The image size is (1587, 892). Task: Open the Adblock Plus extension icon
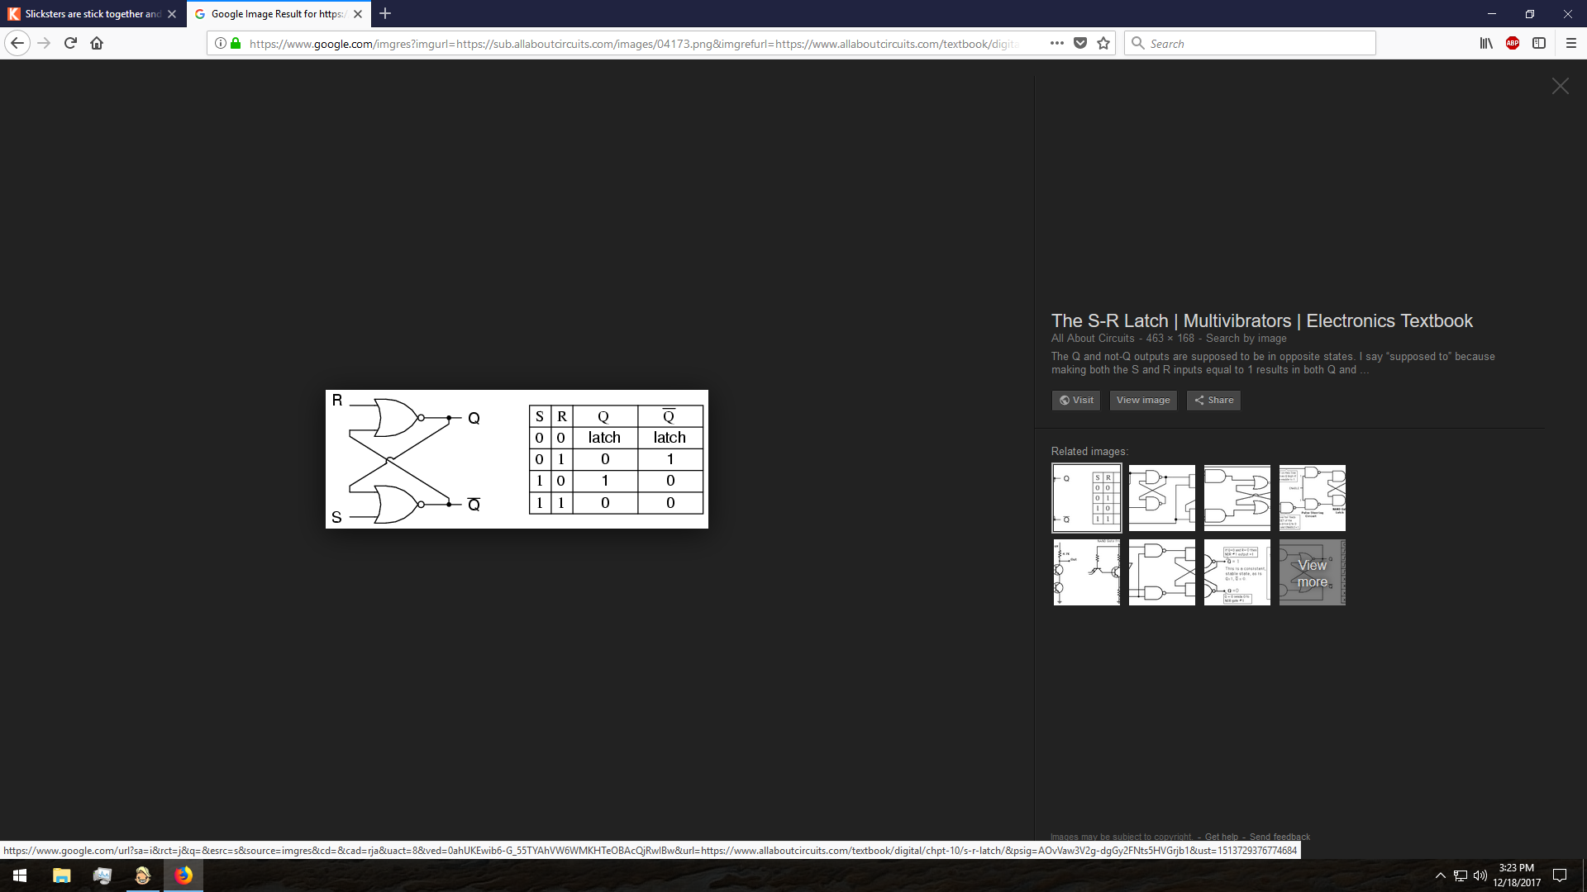click(x=1513, y=43)
